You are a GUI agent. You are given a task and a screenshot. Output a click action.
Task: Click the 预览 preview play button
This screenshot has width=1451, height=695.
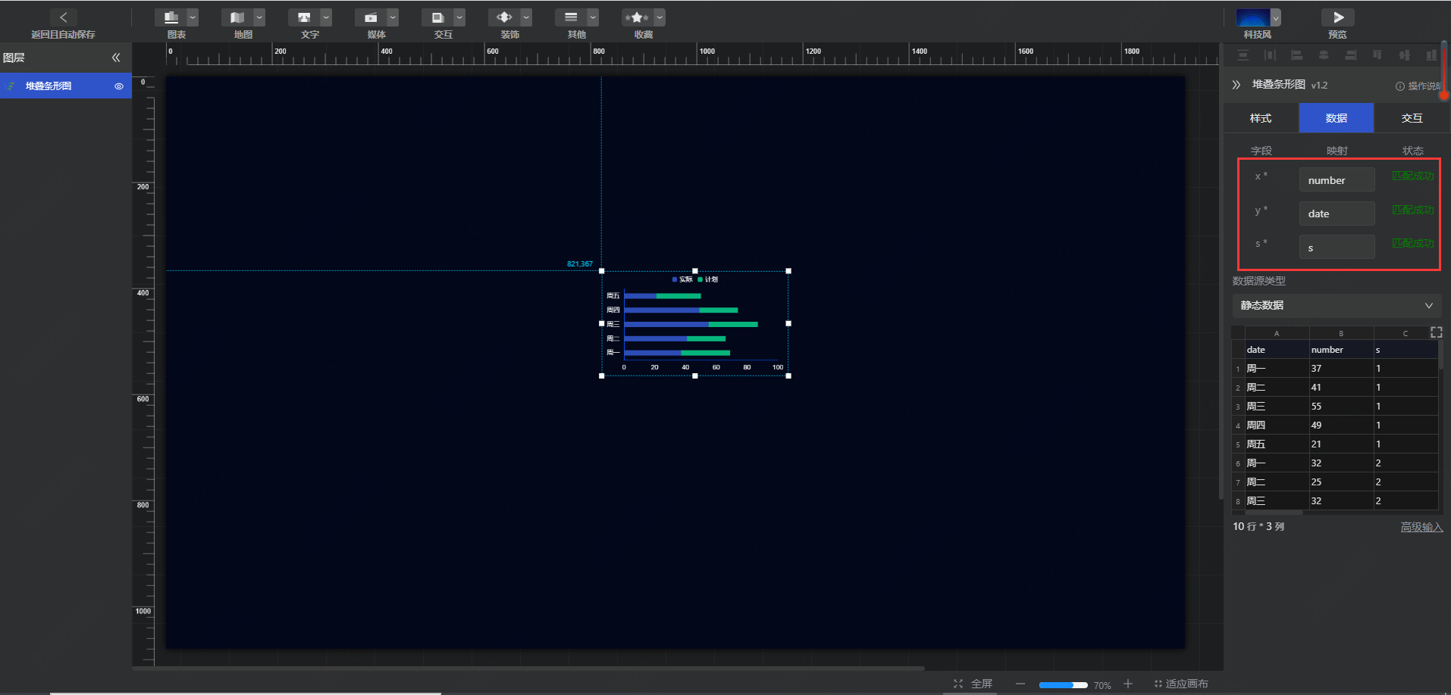pyautogui.click(x=1338, y=17)
